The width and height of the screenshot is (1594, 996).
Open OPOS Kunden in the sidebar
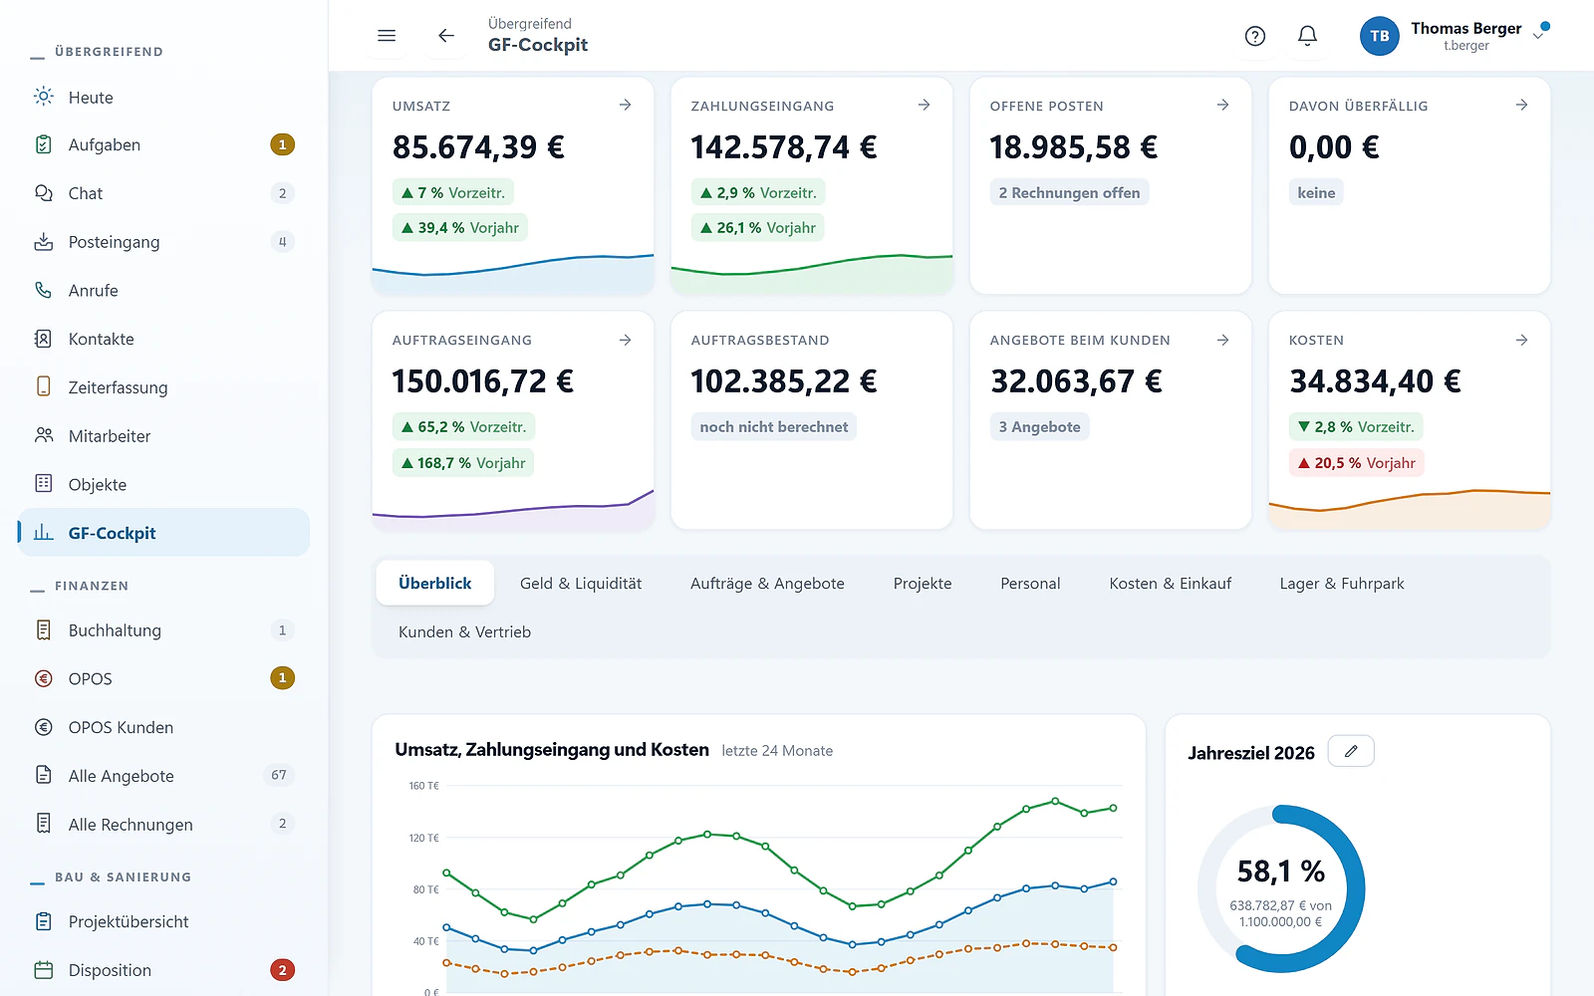coord(164,727)
